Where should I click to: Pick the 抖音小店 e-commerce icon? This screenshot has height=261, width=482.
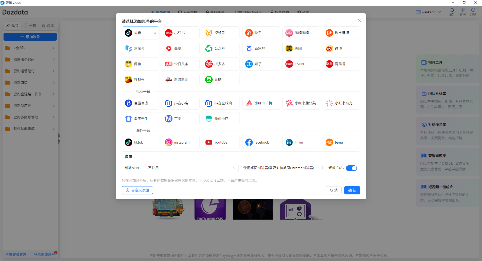tap(169, 103)
